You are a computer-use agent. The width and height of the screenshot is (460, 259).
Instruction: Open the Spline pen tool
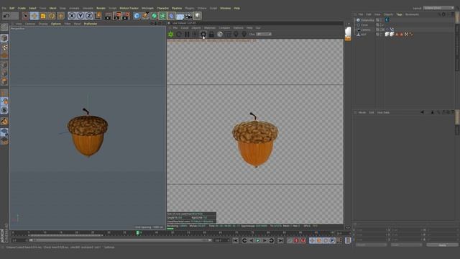click(145, 16)
